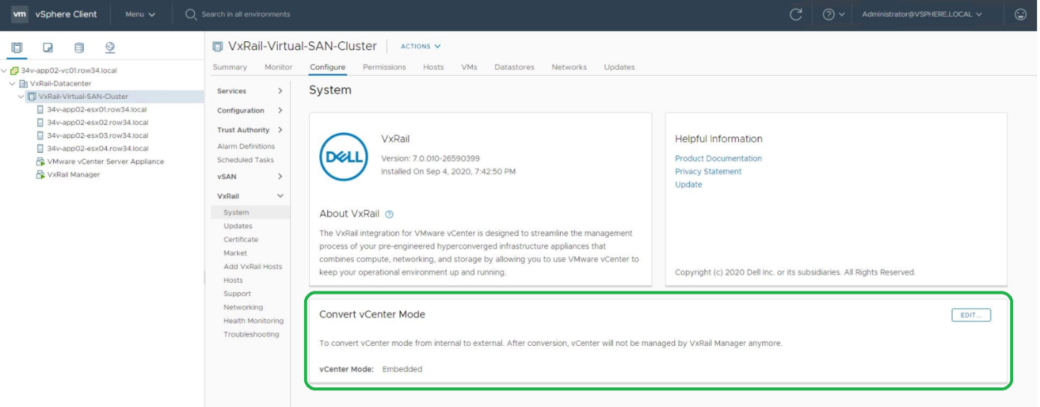The height and width of the screenshot is (407, 1040).
Task: Expand the Services section in Configure sidebar
Action: coord(280,91)
